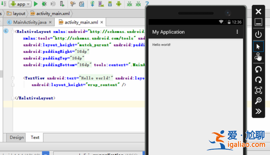The width and height of the screenshot is (270, 155).
Task: Collapse the RelativeLayout fold marker in gutter
Action: coord(13,32)
